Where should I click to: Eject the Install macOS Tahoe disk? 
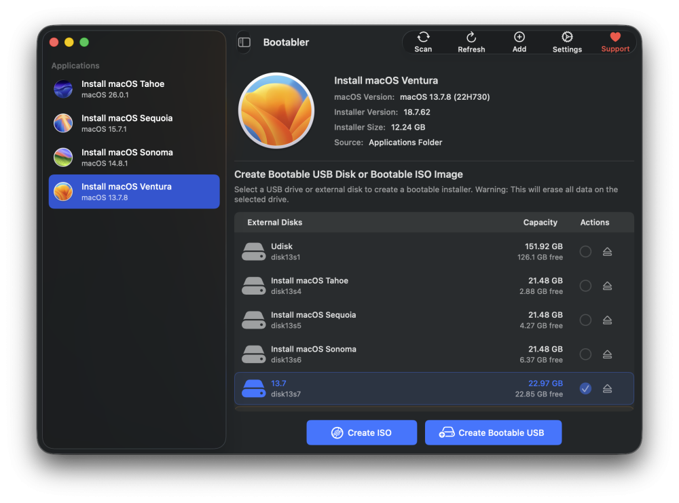[607, 286]
